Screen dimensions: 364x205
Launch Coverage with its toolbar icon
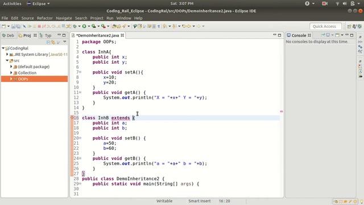click(93, 26)
